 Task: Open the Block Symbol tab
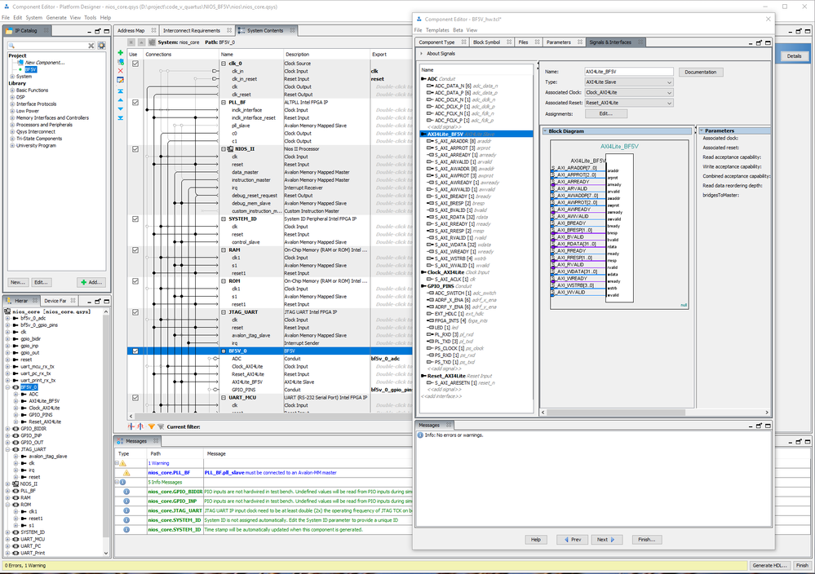pyautogui.click(x=487, y=42)
